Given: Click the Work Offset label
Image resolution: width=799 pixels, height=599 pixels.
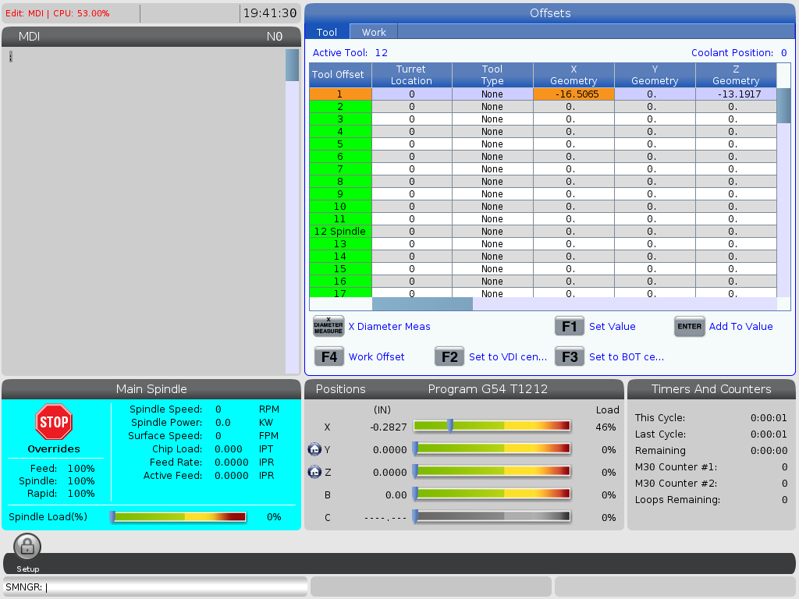Looking at the screenshot, I should [x=376, y=356].
